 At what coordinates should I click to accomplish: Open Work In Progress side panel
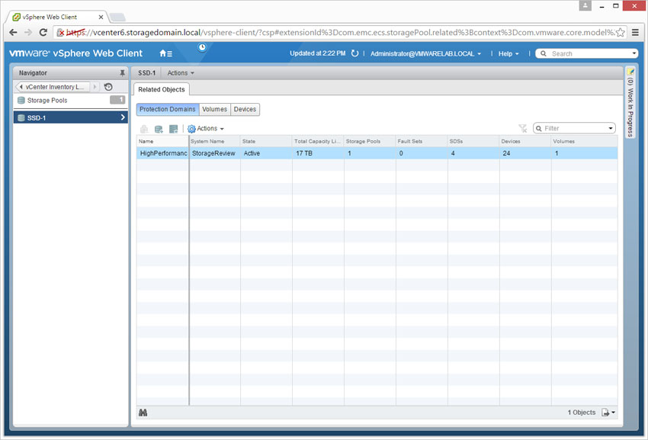click(x=630, y=102)
